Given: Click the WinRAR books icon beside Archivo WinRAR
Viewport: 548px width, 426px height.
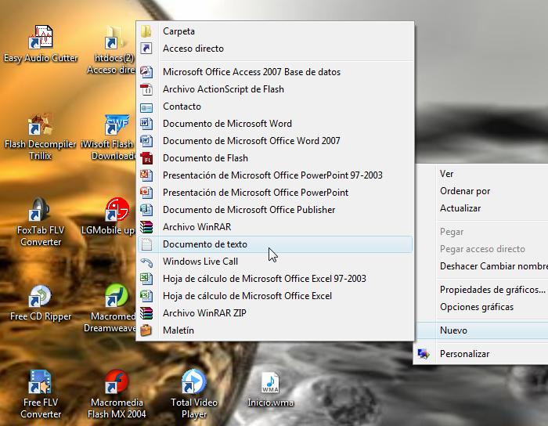Looking at the screenshot, I should pyautogui.click(x=146, y=227).
